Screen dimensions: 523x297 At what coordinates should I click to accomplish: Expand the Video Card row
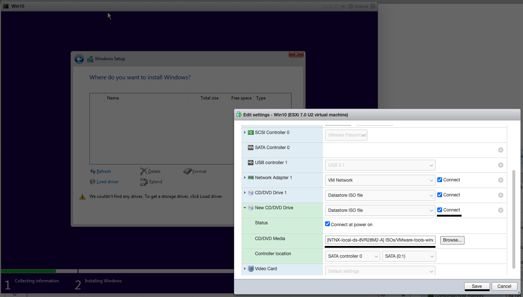pyautogui.click(x=245, y=269)
